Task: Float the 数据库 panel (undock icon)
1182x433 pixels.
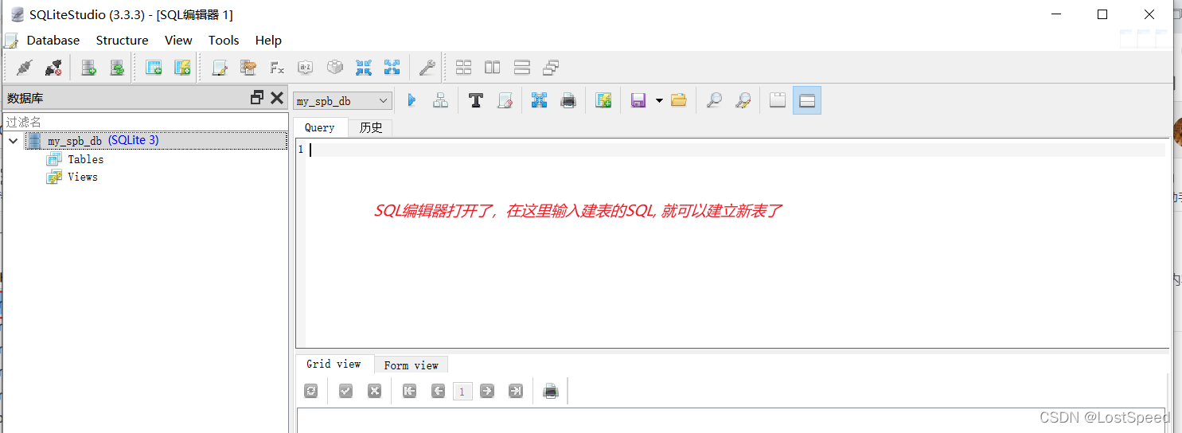Action: pos(256,97)
